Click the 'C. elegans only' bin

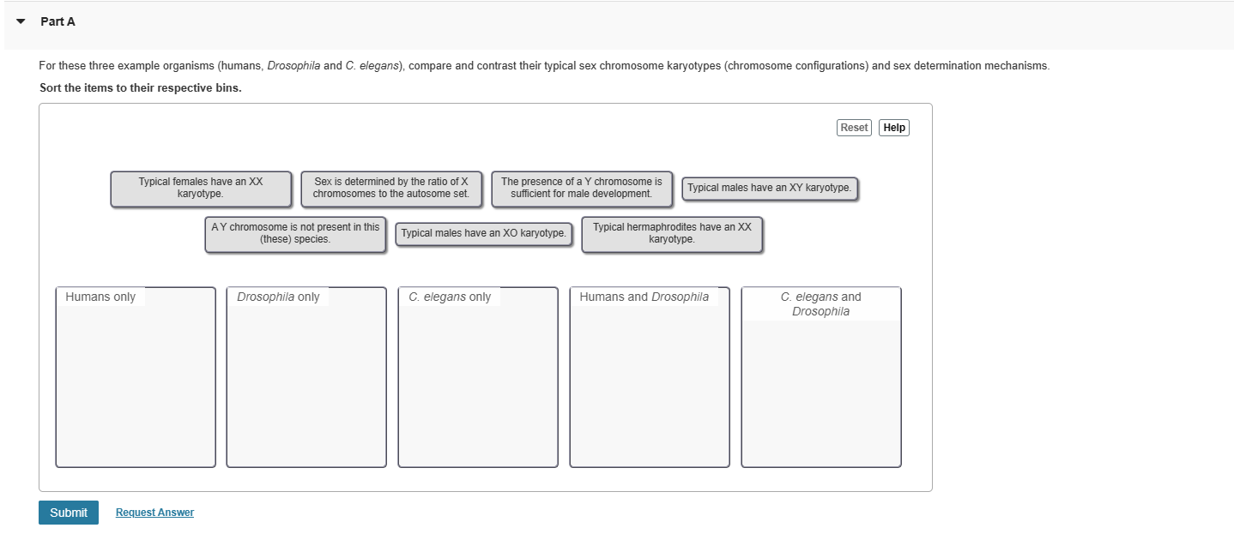coord(477,377)
